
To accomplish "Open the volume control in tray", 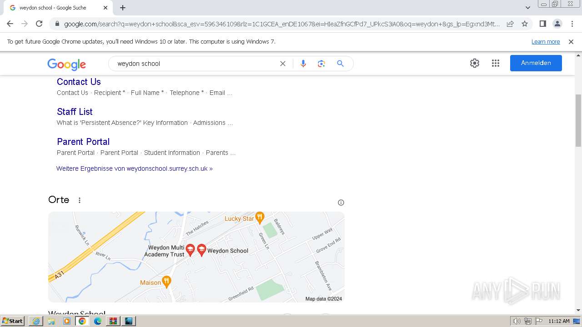I will pos(517,321).
